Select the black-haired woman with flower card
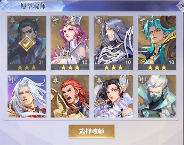Screen dimensions: 184x145 coord(113,96)
